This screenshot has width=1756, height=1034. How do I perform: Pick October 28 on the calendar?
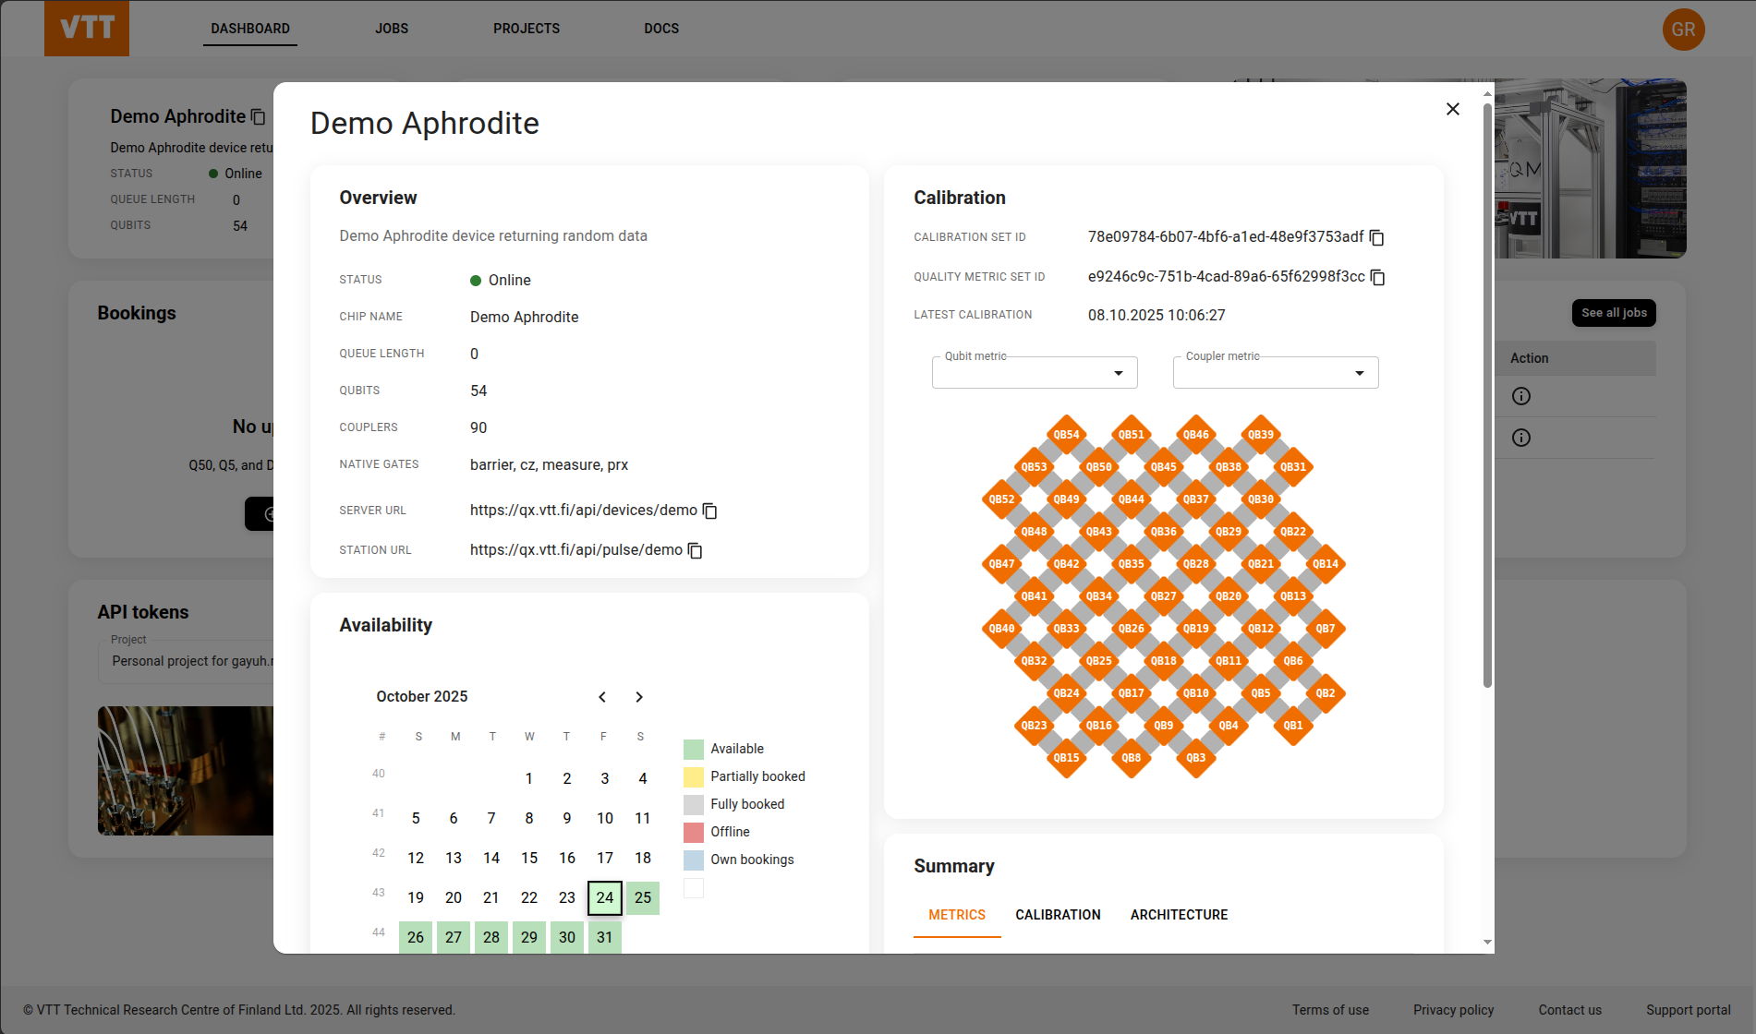491,937
